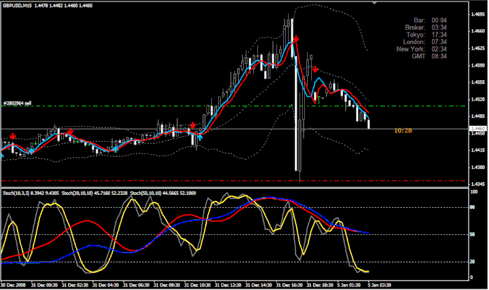Click the Stoch(10,3,3) indicator label
This screenshot has width=489, height=290.
tap(31, 194)
